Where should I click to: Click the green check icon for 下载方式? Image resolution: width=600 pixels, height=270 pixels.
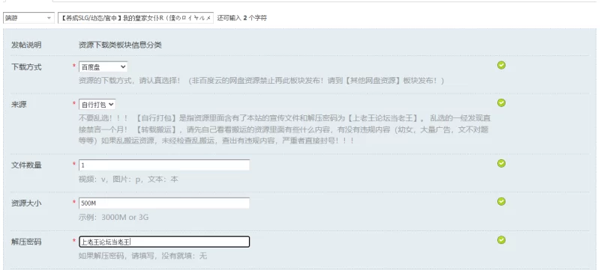click(x=501, y=65)
